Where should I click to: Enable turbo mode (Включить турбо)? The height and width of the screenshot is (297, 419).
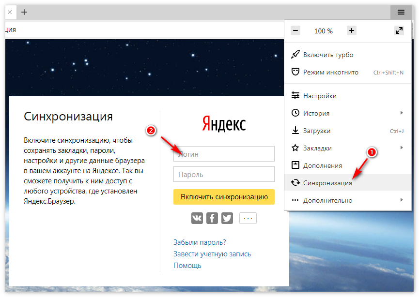[x=328, y=55]
